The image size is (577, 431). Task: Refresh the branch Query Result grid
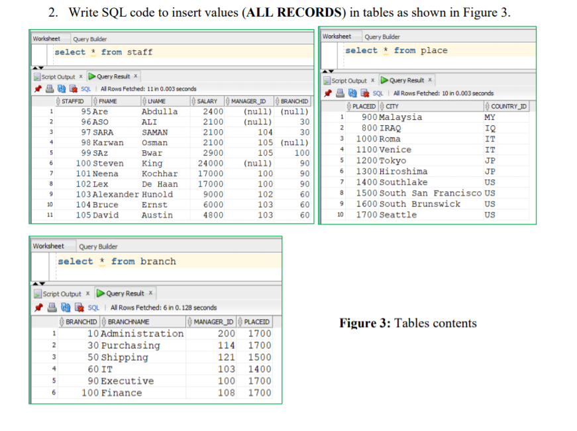pos(64,308)
